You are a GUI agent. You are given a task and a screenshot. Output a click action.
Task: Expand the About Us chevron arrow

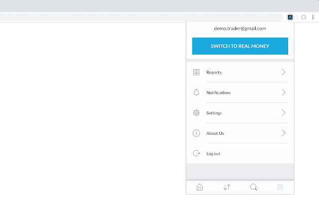tap(283, 133)
